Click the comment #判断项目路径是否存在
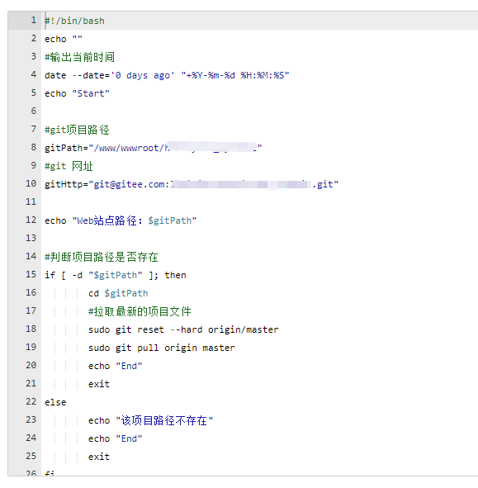This screenshot has width=478, height=488. point(102,257)
